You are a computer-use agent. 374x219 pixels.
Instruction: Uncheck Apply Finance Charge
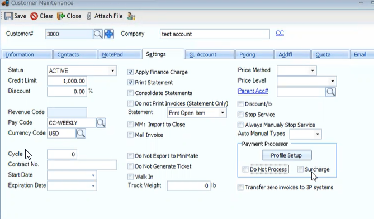click(x=130, y=72)
